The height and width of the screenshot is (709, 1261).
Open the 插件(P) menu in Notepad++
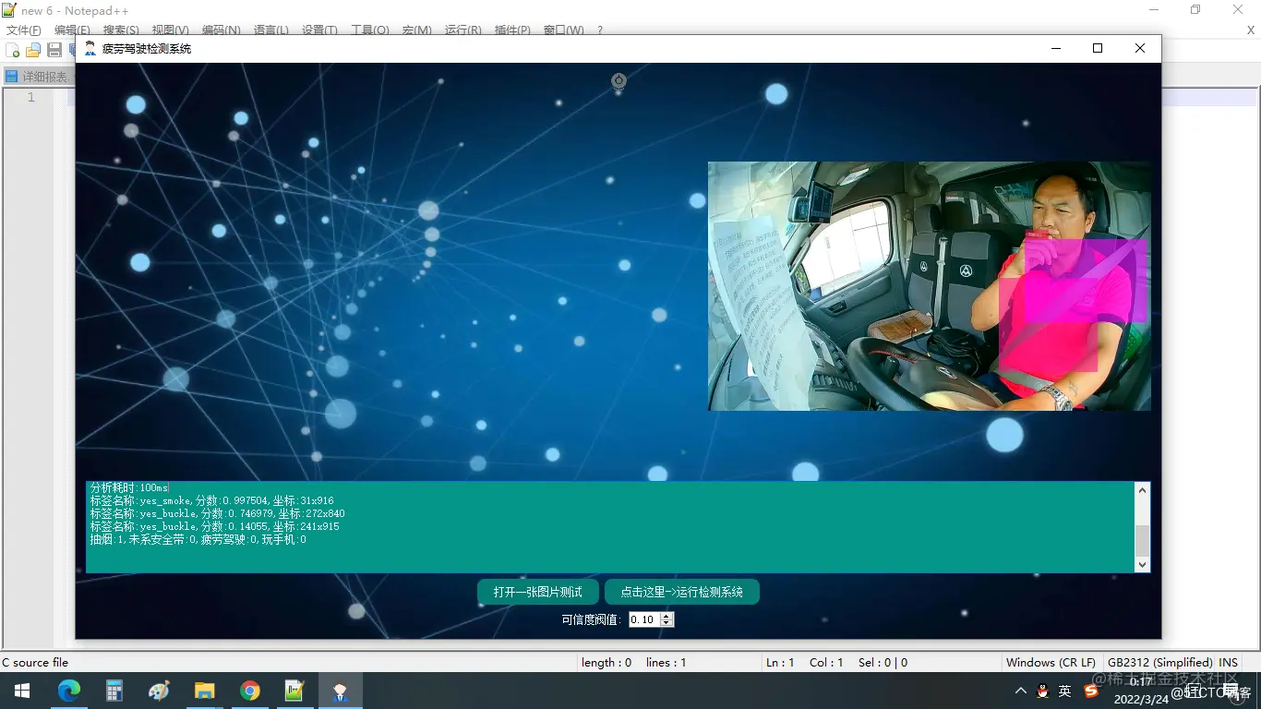(512, 30)
